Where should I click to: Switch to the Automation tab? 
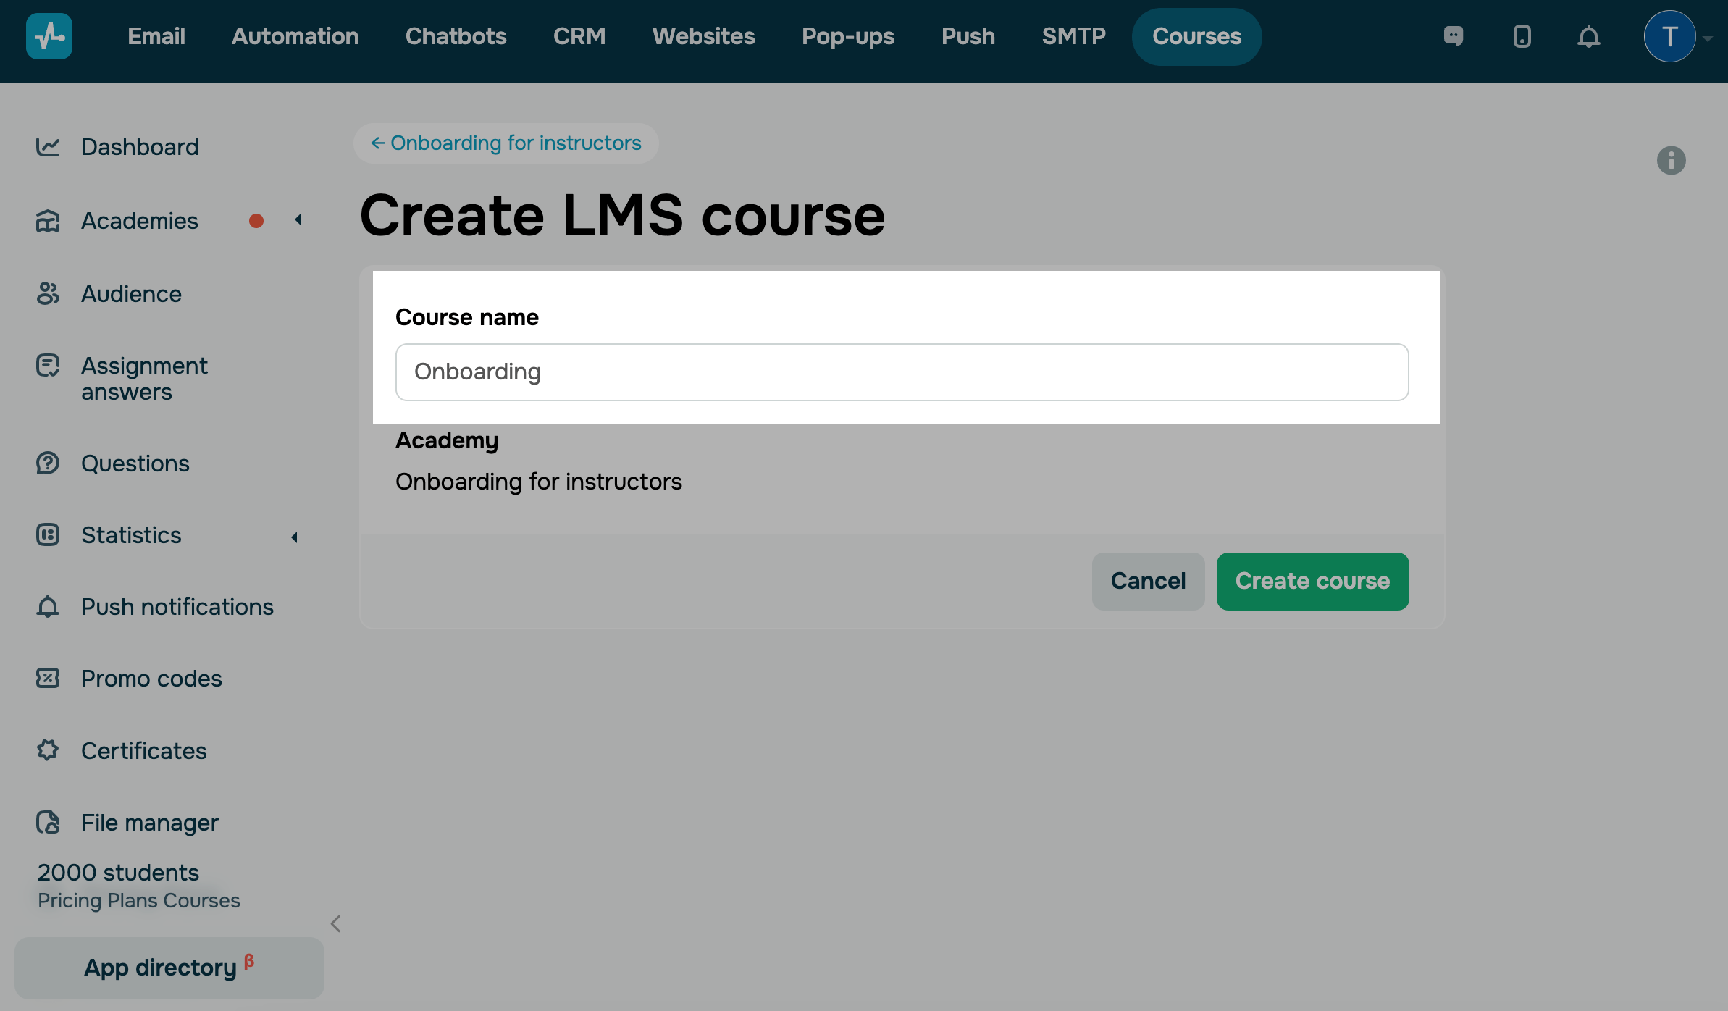295,36
